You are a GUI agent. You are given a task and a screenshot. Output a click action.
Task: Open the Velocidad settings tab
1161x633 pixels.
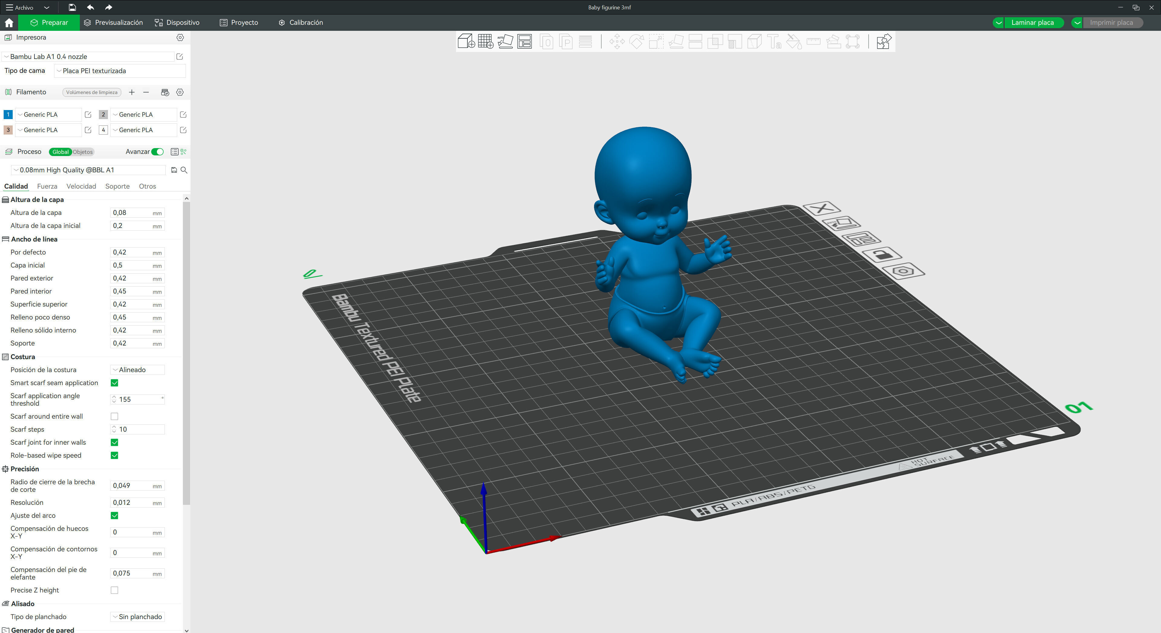tap(81, 186)
